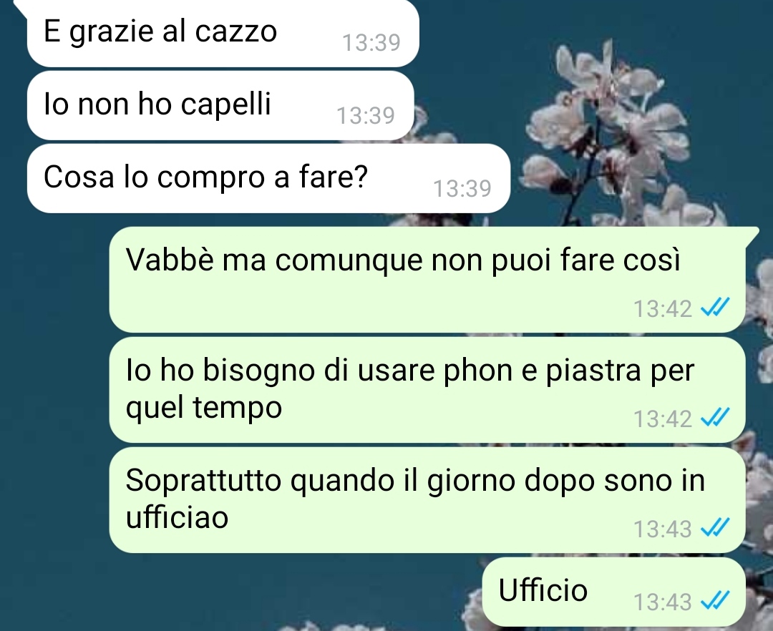Screen dimensions: 773x631
Task: Tap the 13:43 timestamp on the 'ufficiao' message
Action: click(663, 529)
